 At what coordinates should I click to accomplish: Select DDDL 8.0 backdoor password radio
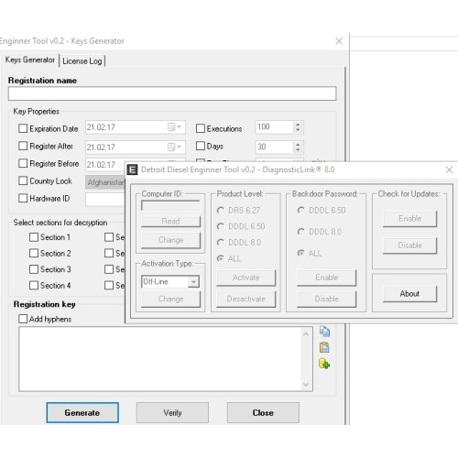pos(300,232)
